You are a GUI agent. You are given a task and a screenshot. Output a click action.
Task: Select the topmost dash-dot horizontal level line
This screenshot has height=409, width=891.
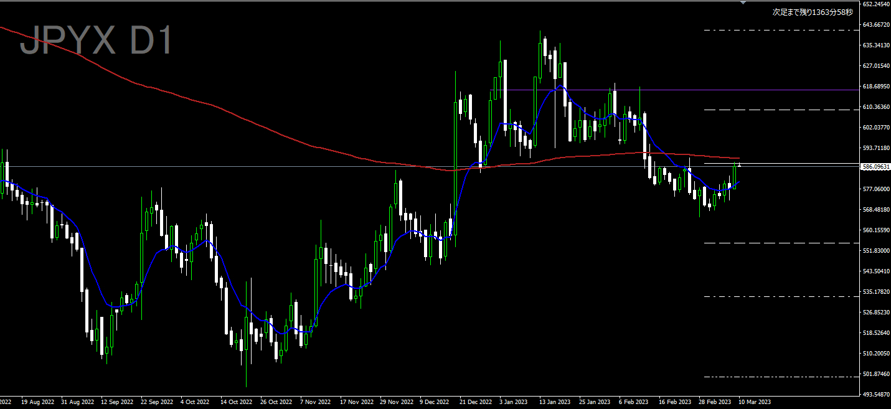click(x=778, y=30)
